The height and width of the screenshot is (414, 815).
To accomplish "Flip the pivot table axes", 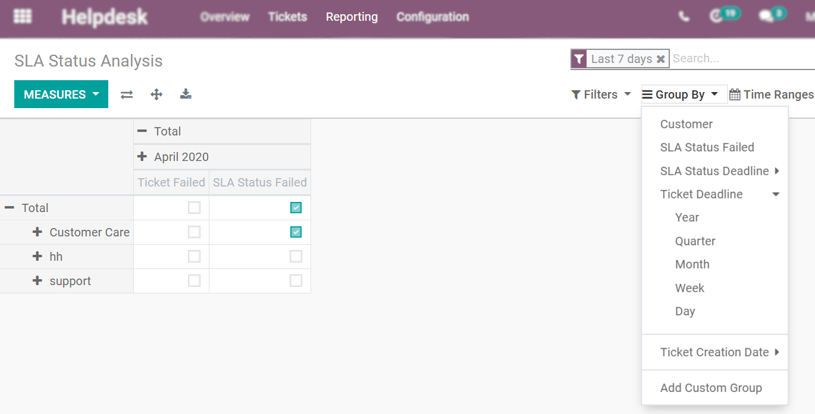I will point(126,94).
